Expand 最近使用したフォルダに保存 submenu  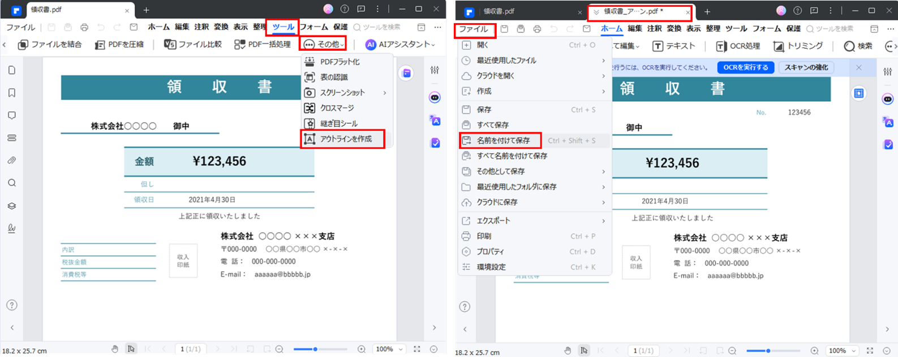pyautogui.click(x=535, y=186)
